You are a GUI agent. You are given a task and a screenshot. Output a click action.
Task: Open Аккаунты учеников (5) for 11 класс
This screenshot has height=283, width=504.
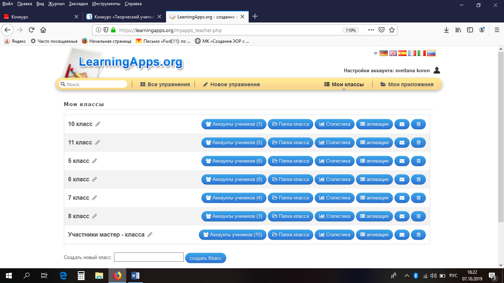234,143
